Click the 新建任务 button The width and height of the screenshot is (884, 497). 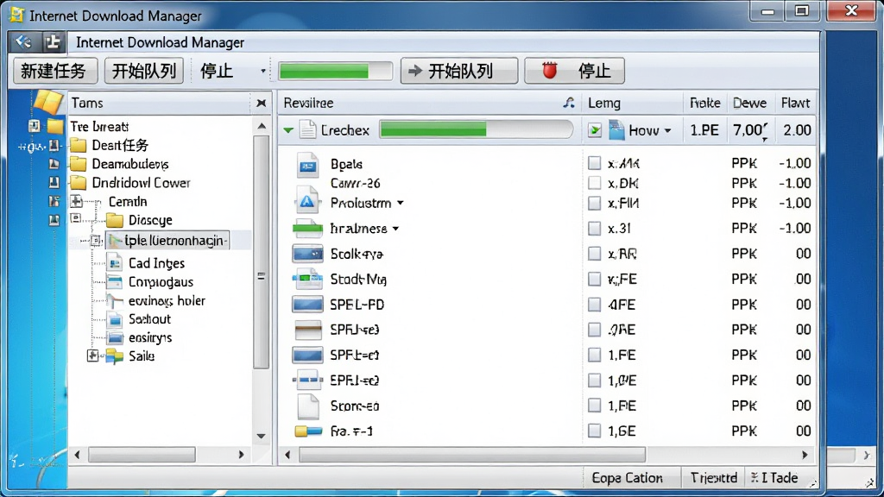point(54,71)
